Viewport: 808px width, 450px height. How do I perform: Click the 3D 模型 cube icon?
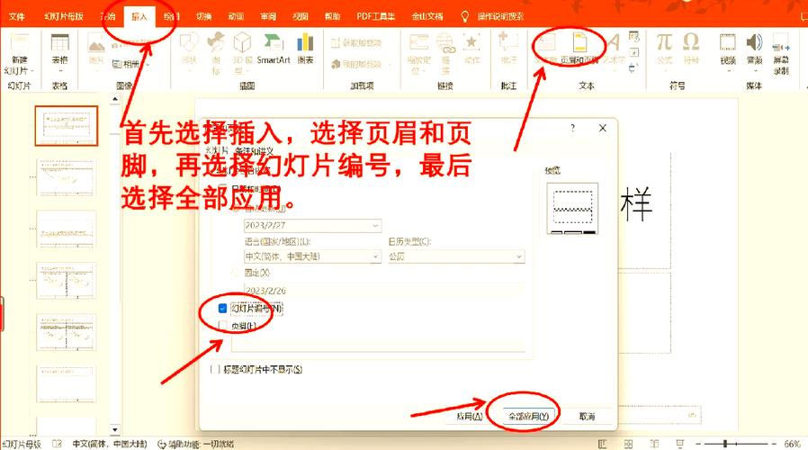242,42
